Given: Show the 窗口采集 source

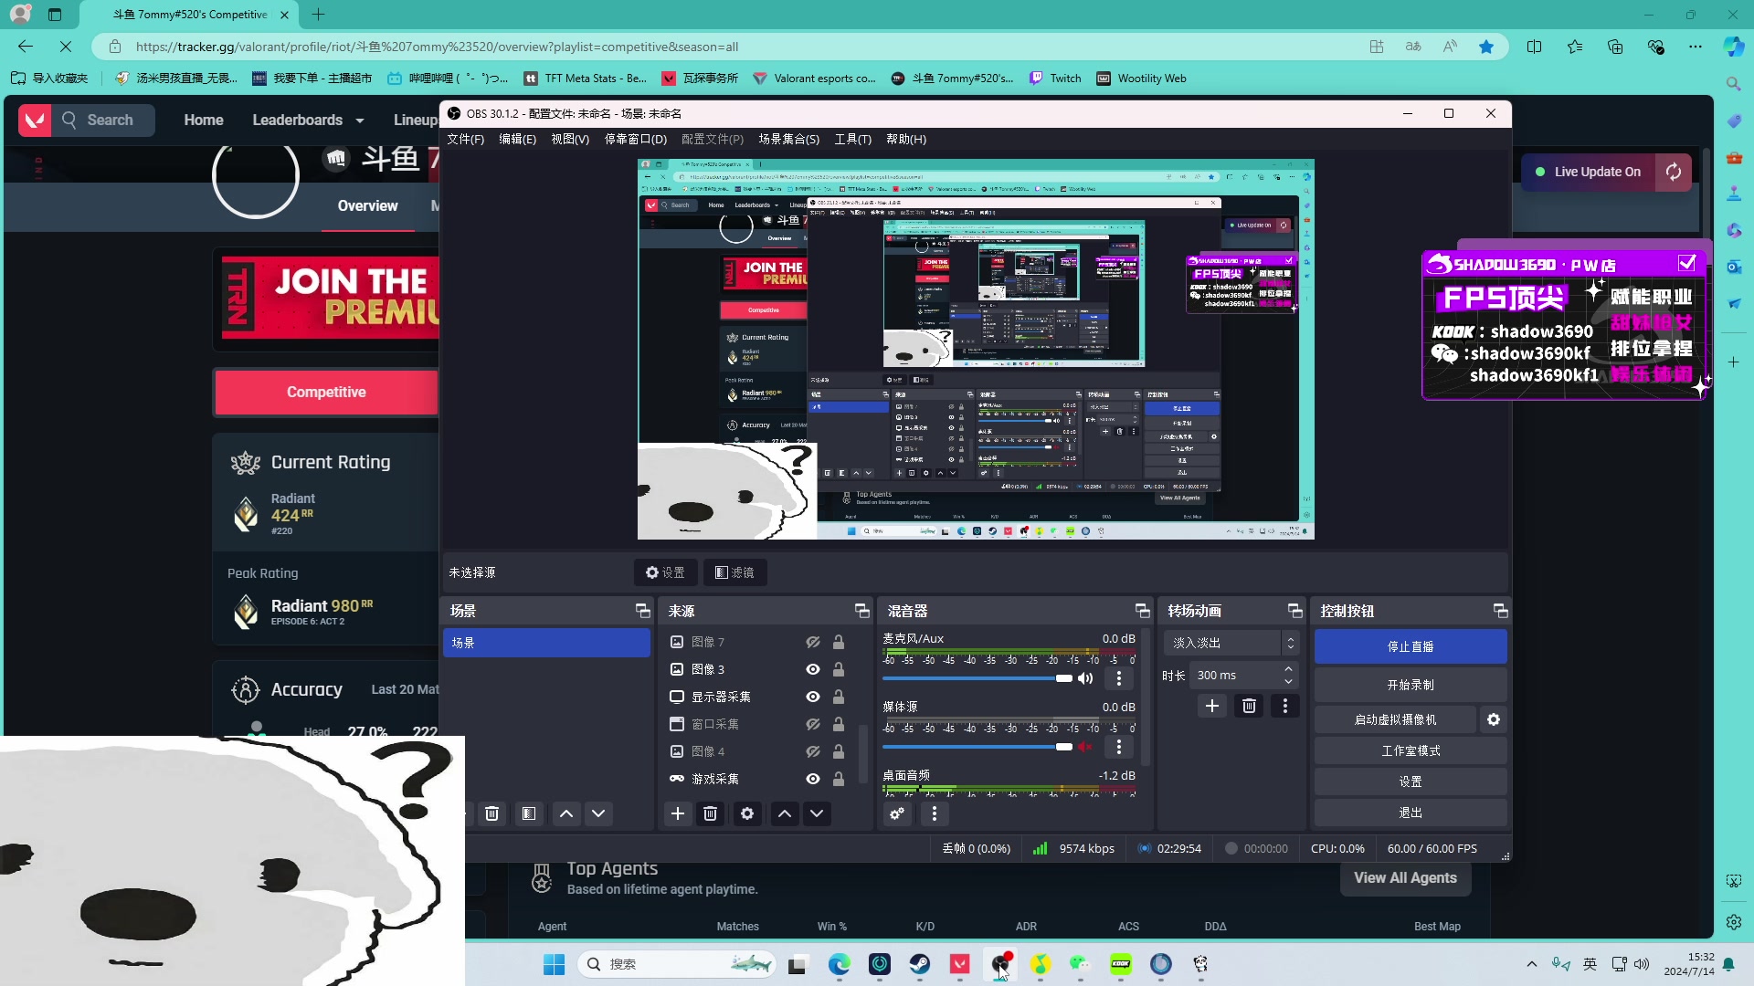Looking at the screenshot, I should [812, 724].
